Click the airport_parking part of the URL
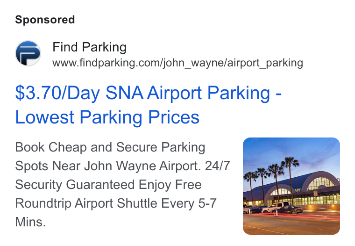This screenshot has width=355, height=246. [x=265, y=63]
